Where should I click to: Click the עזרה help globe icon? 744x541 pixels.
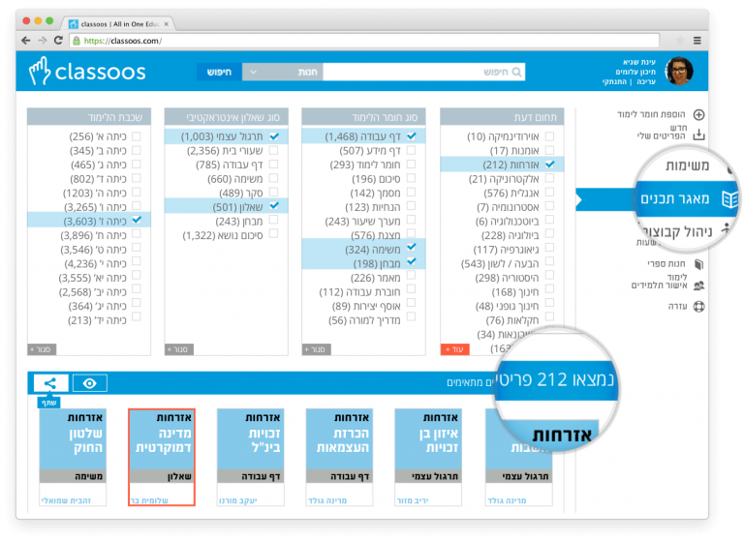click(698, 307)
